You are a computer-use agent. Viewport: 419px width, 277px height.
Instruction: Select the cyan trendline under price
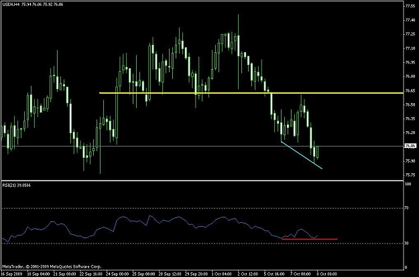tap(302, 155)
